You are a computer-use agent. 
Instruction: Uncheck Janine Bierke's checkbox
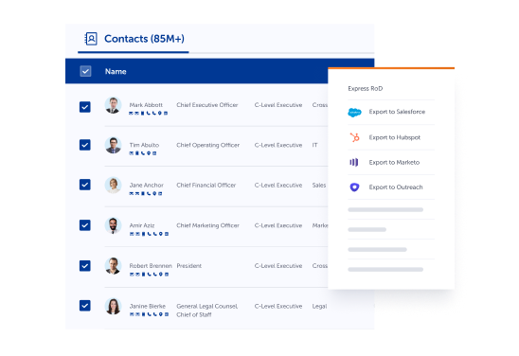click(85, 306)
